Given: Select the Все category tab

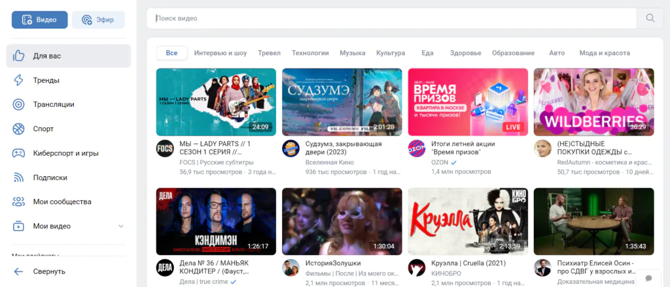Looking at the screenshot, I should pyautogui.click(x=172, y=53).
